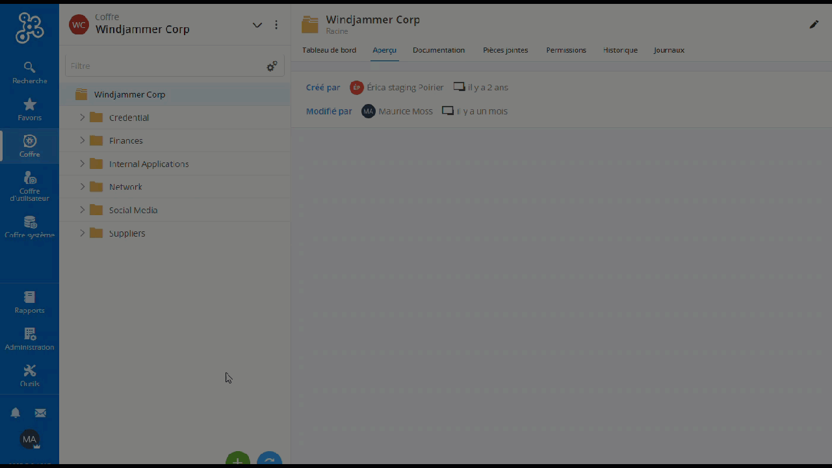
Task: Open Coffre d'utilisateur in sidebar
Action: point(29,186)
